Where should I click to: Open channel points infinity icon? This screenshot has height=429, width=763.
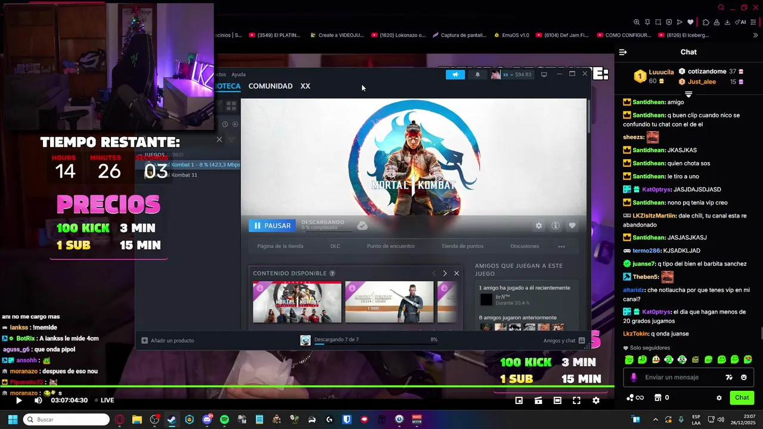(x=635, y=397)
